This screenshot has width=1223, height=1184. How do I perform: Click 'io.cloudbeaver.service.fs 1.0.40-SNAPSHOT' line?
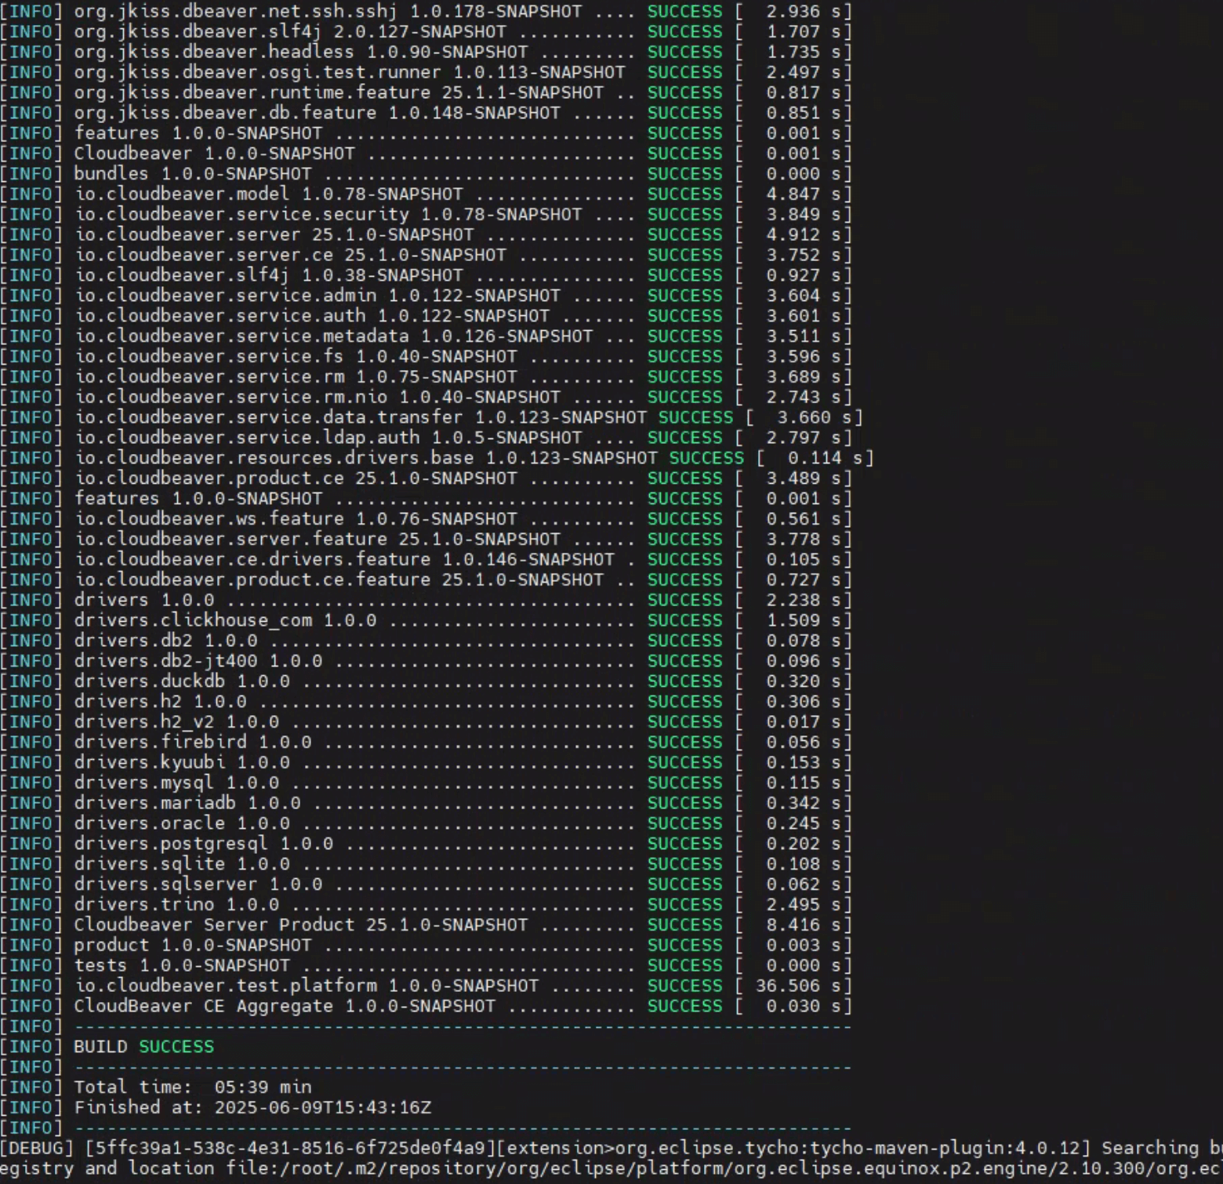coord(426,356)
